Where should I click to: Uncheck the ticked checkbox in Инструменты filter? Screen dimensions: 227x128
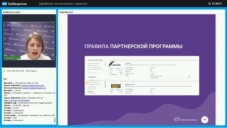[x=88, y=82]
